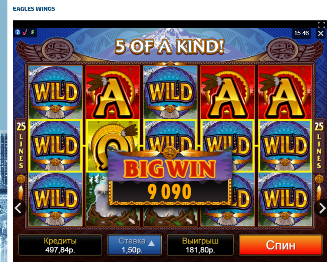Image resolution: width=330 pixels, height=262 pixels.
Task: Go to the next game with right arrow
Action: (x=322, y=208)
